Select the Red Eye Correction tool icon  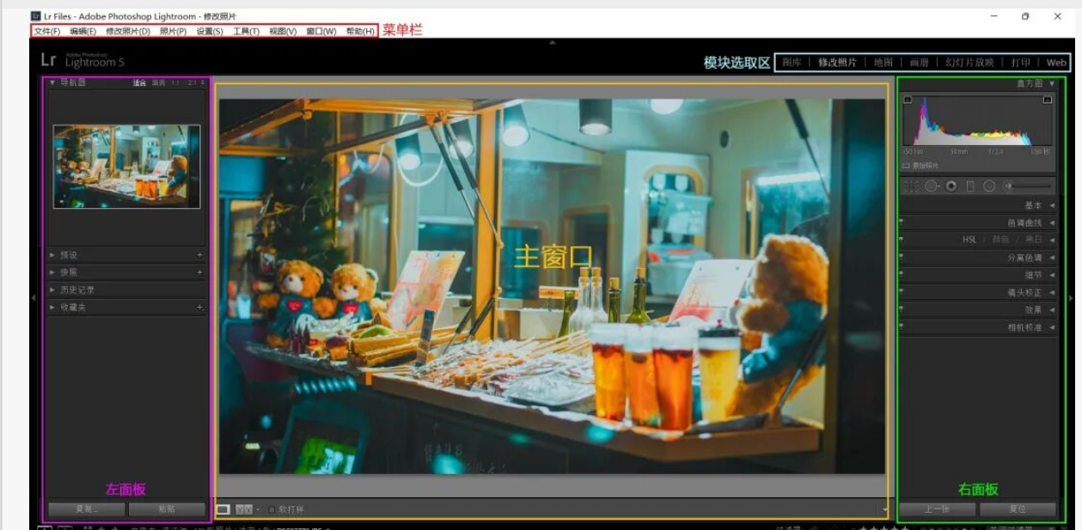(951, 186)
